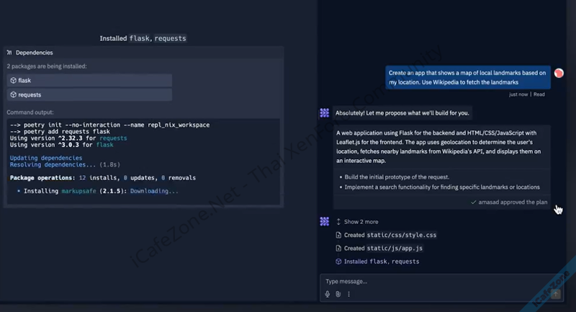The image size is (576, 312).
Task: Click the user avatar beside the prompt
Action: [559, 73]
